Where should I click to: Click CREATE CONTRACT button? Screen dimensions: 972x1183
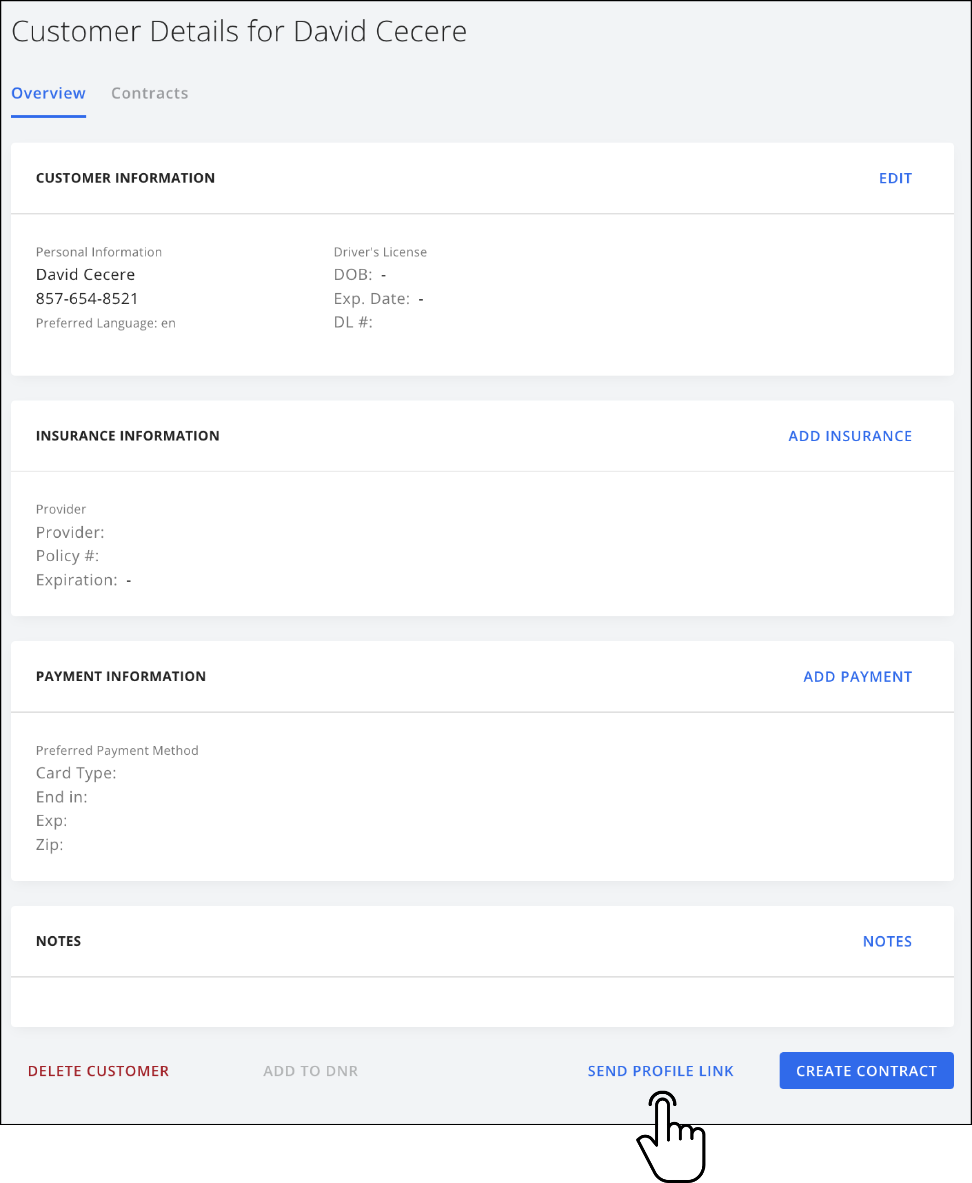tap(866, 1070)
